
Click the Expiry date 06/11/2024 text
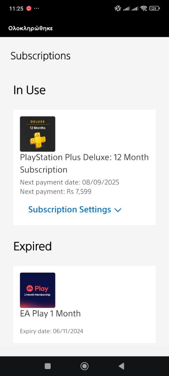coord(51,331)
